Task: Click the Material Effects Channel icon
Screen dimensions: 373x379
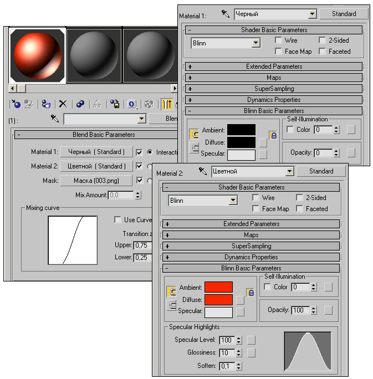Action: coord(132,104)
